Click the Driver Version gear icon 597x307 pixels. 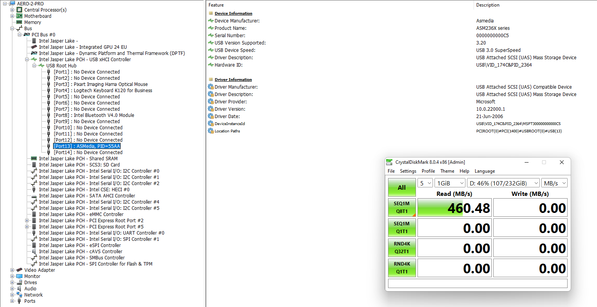pos(211,109)
